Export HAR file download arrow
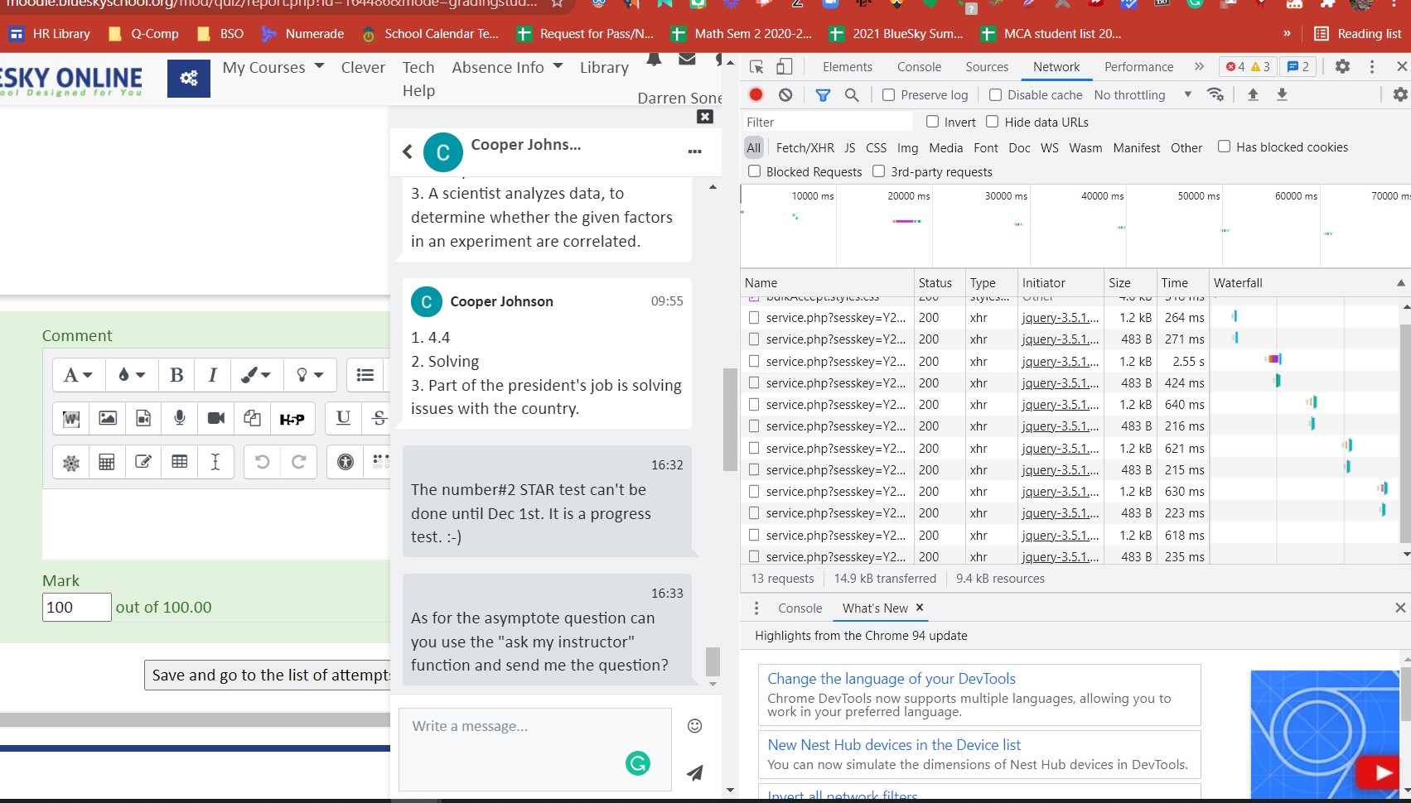The width and height of the screenshot is (1411, 803). click(x=1282, y=94)
